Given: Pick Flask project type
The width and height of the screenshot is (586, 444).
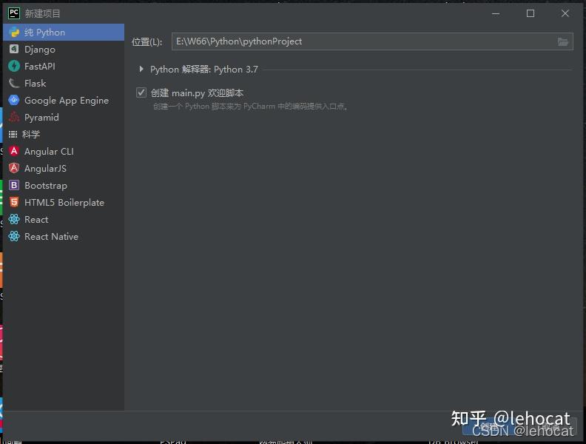Looking at the screenshot, I should [x=64, y=84].
